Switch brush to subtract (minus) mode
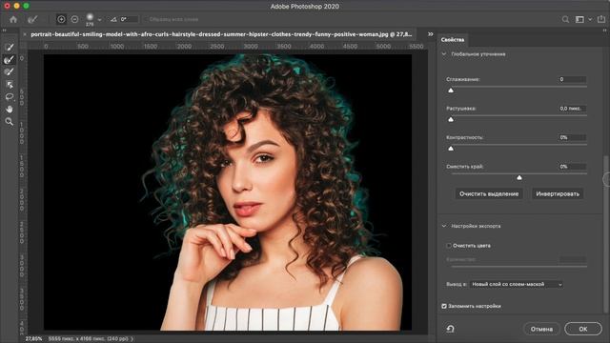The image size is (610, 343). coord(74,19)
